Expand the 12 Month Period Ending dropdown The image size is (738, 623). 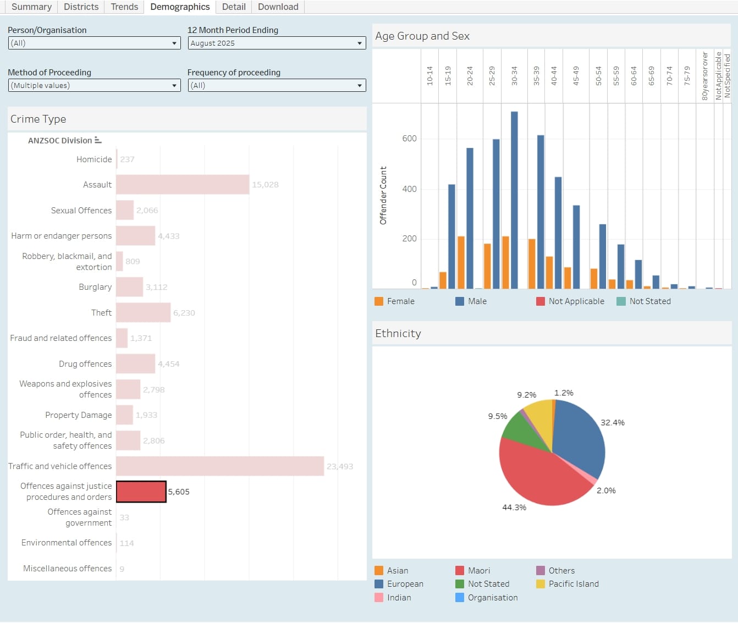[x=277, y=43]
